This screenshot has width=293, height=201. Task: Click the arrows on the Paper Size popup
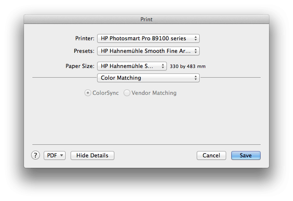click(x=163, y=66)
